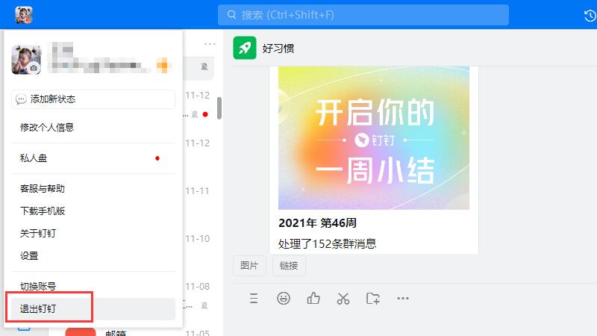Click 退出钉钉 to quit DingTalk

click(38, 308)
